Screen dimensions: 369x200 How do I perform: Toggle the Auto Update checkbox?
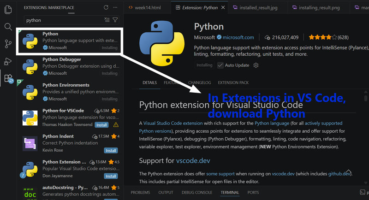pos(220,65)
